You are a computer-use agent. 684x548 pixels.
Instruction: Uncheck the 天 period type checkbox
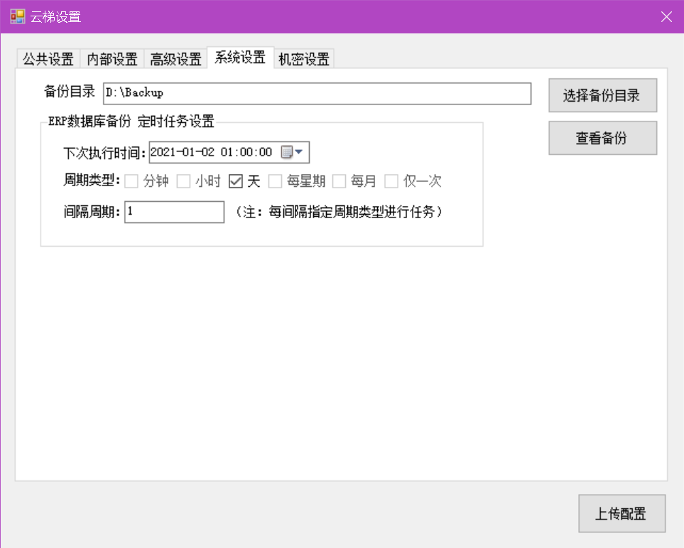coord(236,181)
